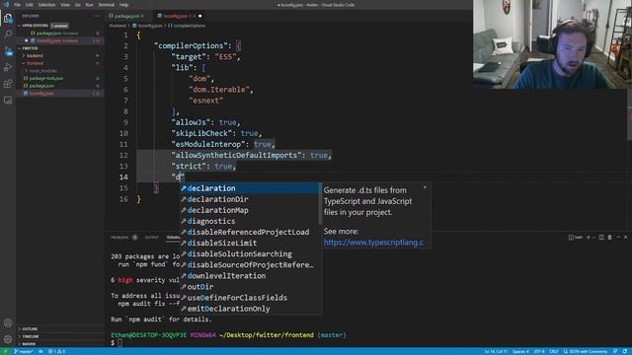Image resolution: width=632 pixels, height=355 pixels.
Task: Select the declarationMap suggestion
Action: tap(249, 210)
